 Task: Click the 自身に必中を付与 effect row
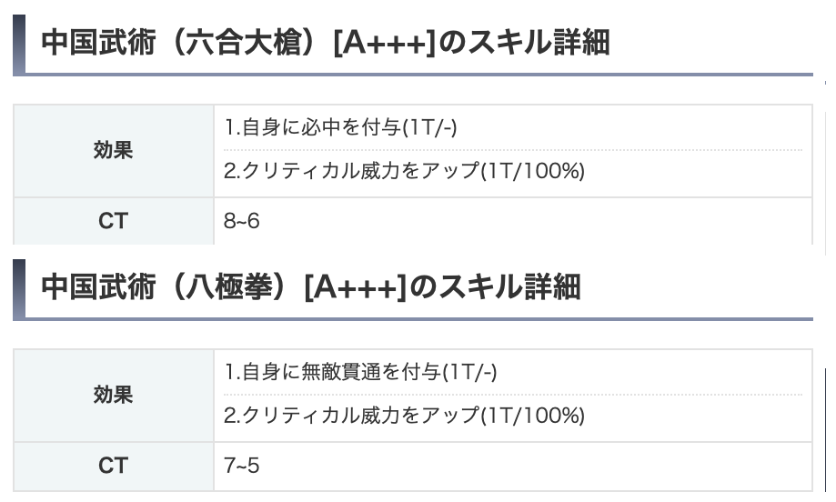point(340,128)
